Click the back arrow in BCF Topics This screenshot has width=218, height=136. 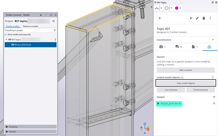(x=160, y=18)
